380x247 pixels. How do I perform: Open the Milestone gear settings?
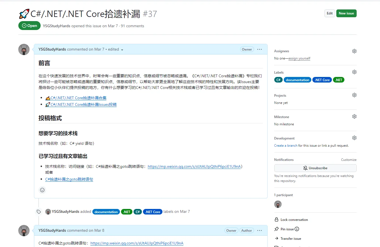(354, 116)
